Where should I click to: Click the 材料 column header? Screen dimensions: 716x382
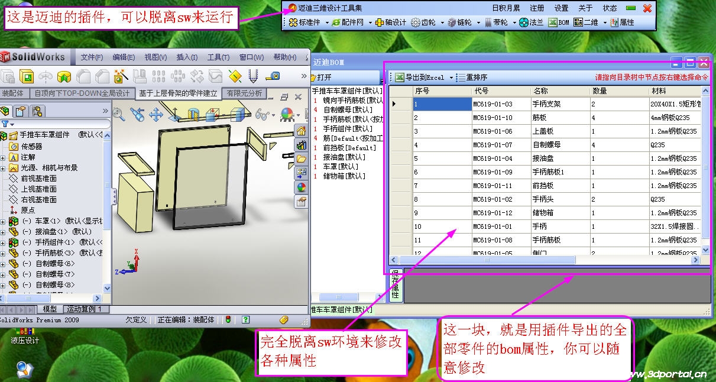[x=675, y=91]
